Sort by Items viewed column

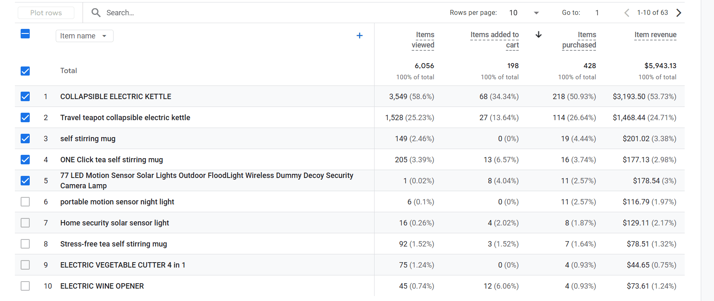coord(423,40)
